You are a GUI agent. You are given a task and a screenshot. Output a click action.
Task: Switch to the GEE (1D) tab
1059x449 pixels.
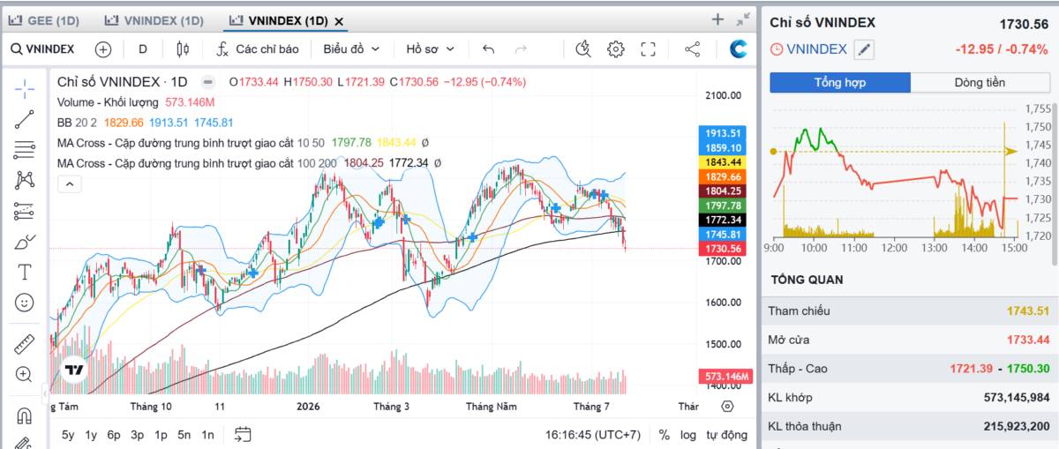coord(43,20)
